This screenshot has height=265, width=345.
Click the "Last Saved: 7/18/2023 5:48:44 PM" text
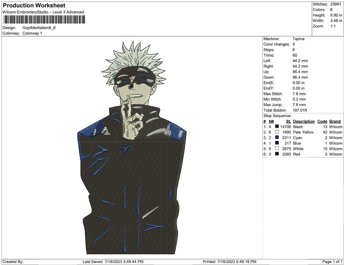point(113,262)
